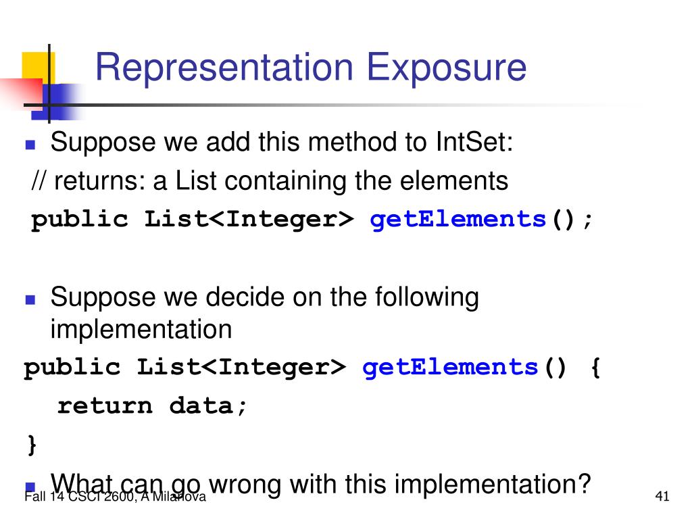The width and height of the screenshot is (692, 519).
Task: Click the 'Representation Exposure' slide title
Action: click(x=311, y=68)
